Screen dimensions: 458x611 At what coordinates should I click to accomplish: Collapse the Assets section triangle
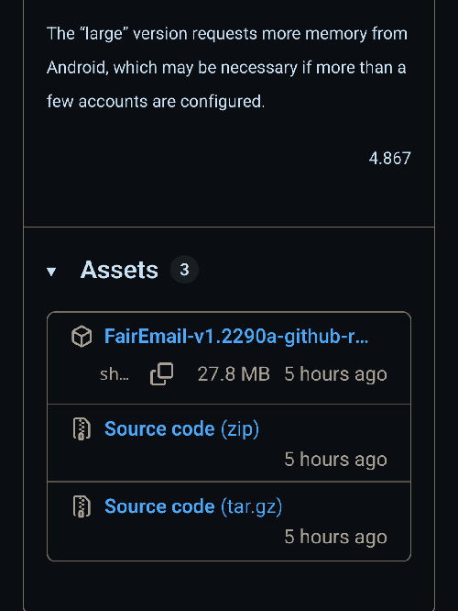(51, 272)
